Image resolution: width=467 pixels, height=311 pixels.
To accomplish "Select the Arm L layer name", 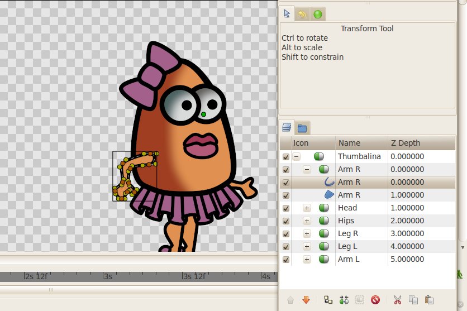I will click(349, 259).
